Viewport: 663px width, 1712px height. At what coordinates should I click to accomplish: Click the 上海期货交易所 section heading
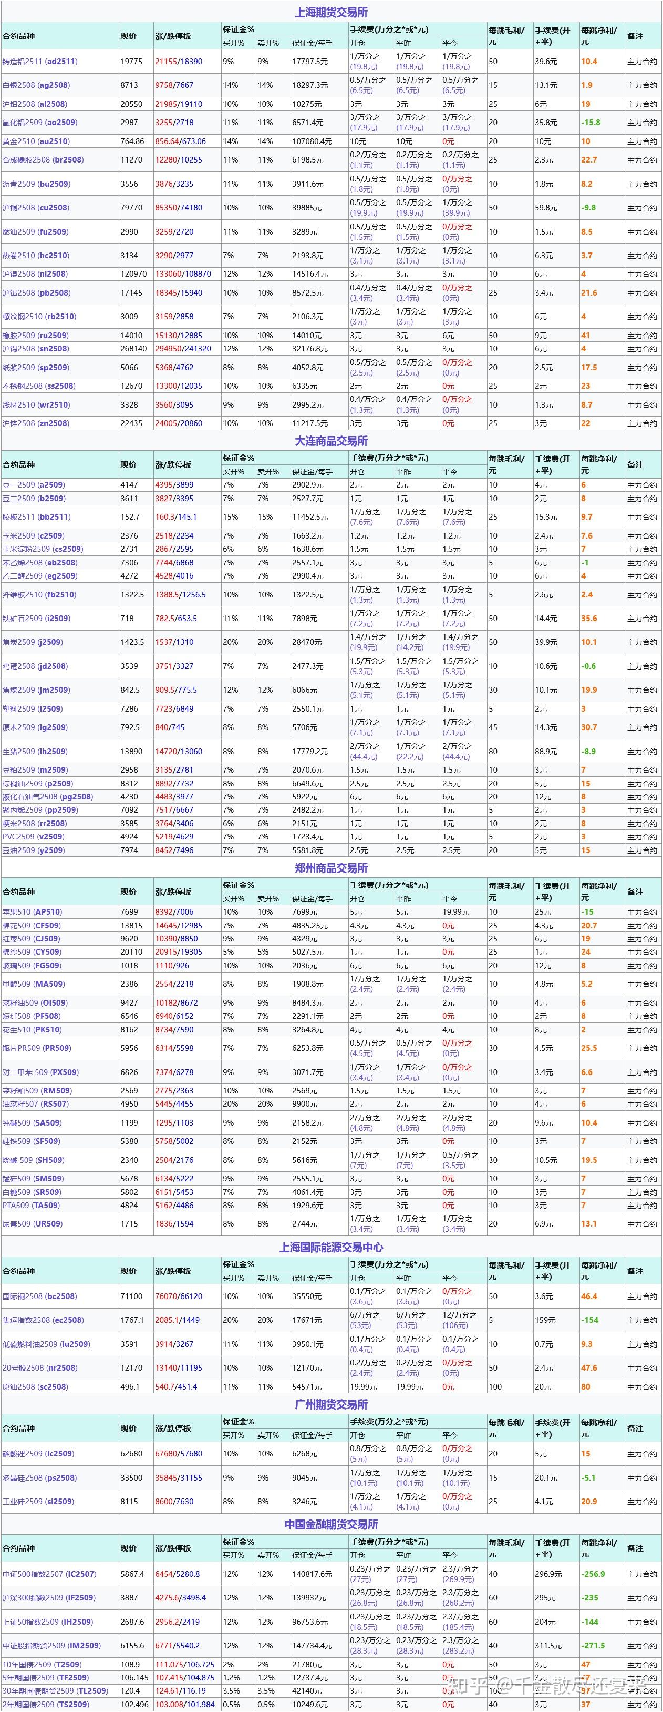coord(331,13)
